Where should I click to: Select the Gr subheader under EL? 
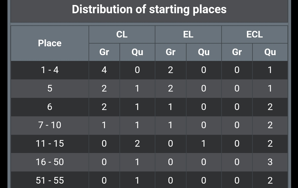pyautogui.click(x=171, y=52)
